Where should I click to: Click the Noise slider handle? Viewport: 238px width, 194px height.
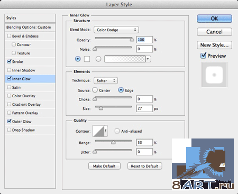pyautogui.click(x=95, y=49)
